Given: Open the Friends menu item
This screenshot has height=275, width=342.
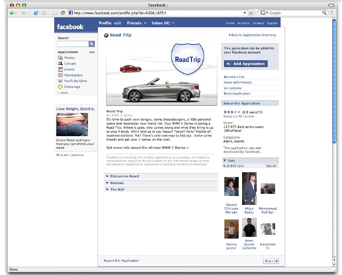Looking at the screenshot, I should (x=134, y=23).
